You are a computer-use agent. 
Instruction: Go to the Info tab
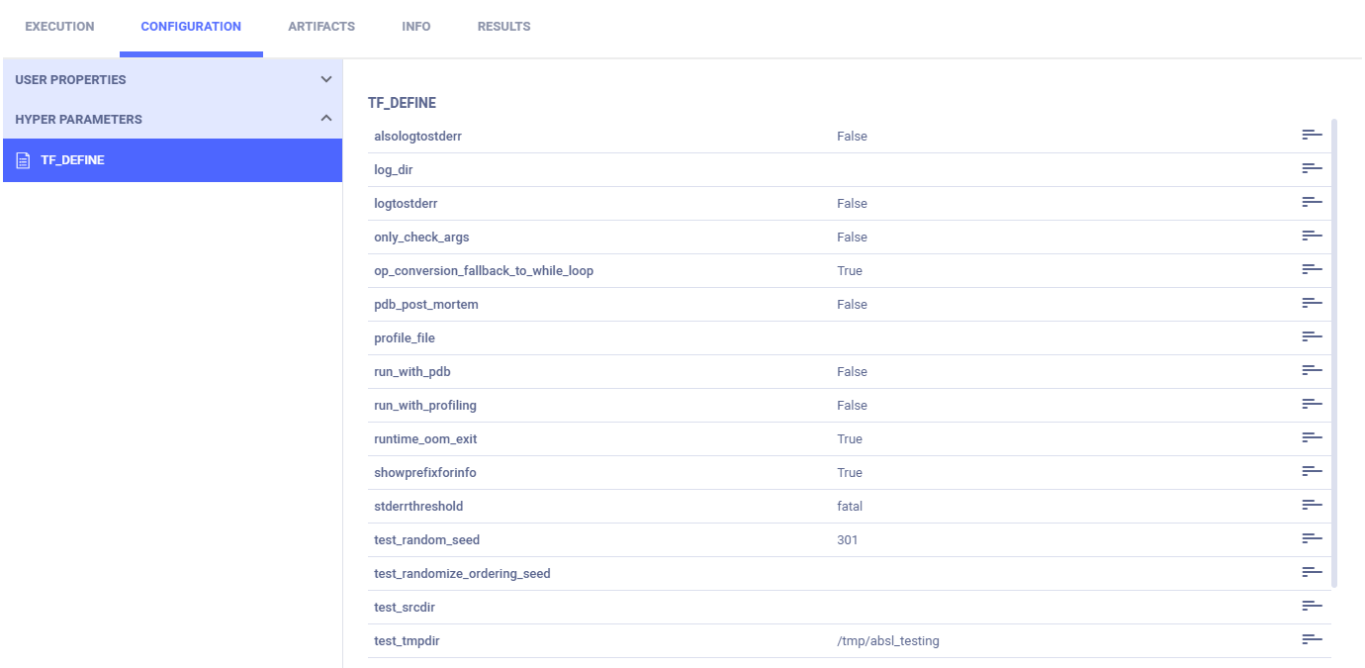click(415, 27)
